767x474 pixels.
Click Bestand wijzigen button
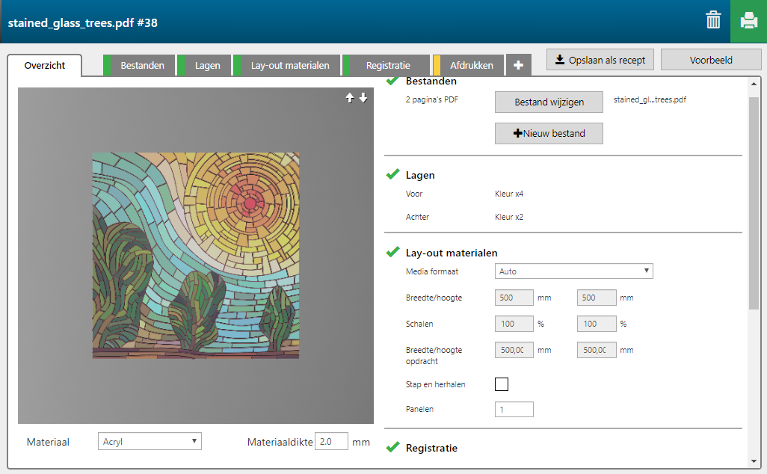tap(549, 102)
